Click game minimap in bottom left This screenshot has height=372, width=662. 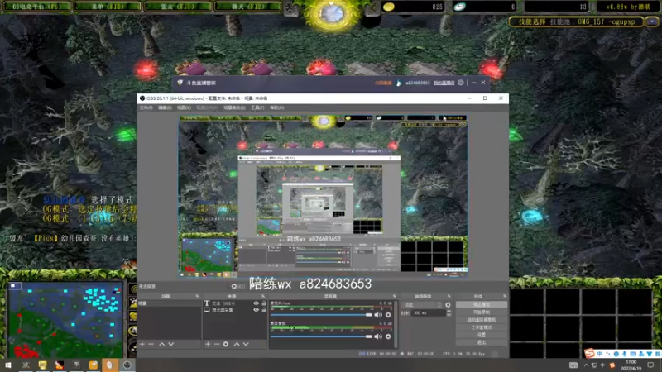click(65, 321)
